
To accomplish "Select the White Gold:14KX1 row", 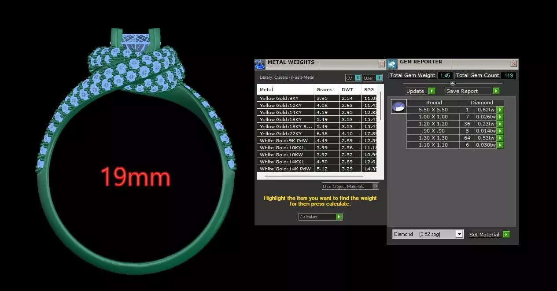I will (x=317, y=162).
